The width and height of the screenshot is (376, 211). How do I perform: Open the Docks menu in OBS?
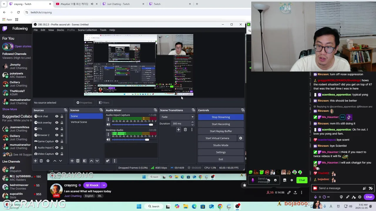[x=61, y=30]
